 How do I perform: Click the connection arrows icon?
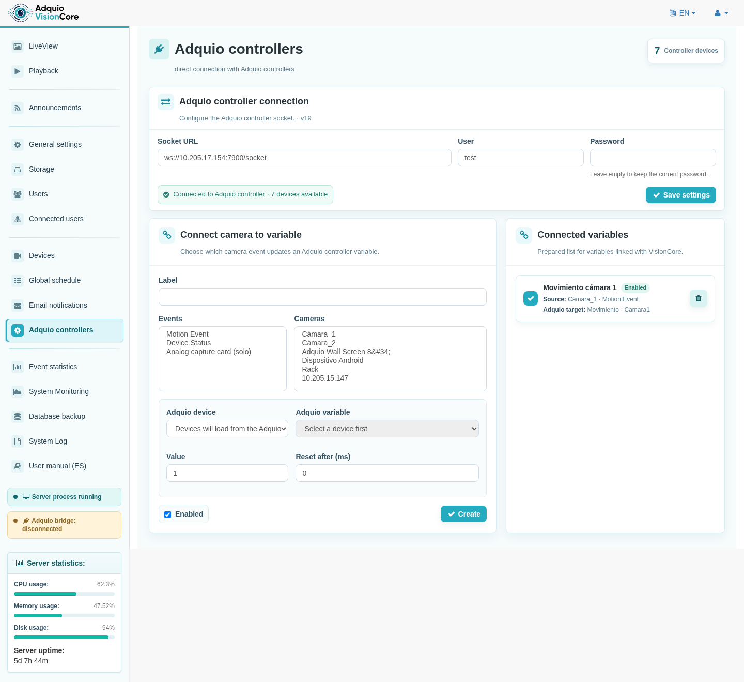point(166,102)
